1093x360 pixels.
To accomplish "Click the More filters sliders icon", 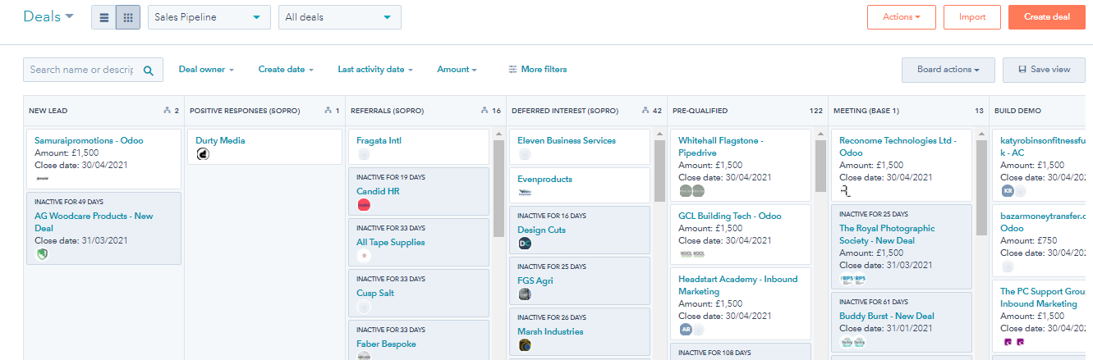I will 512,70.
